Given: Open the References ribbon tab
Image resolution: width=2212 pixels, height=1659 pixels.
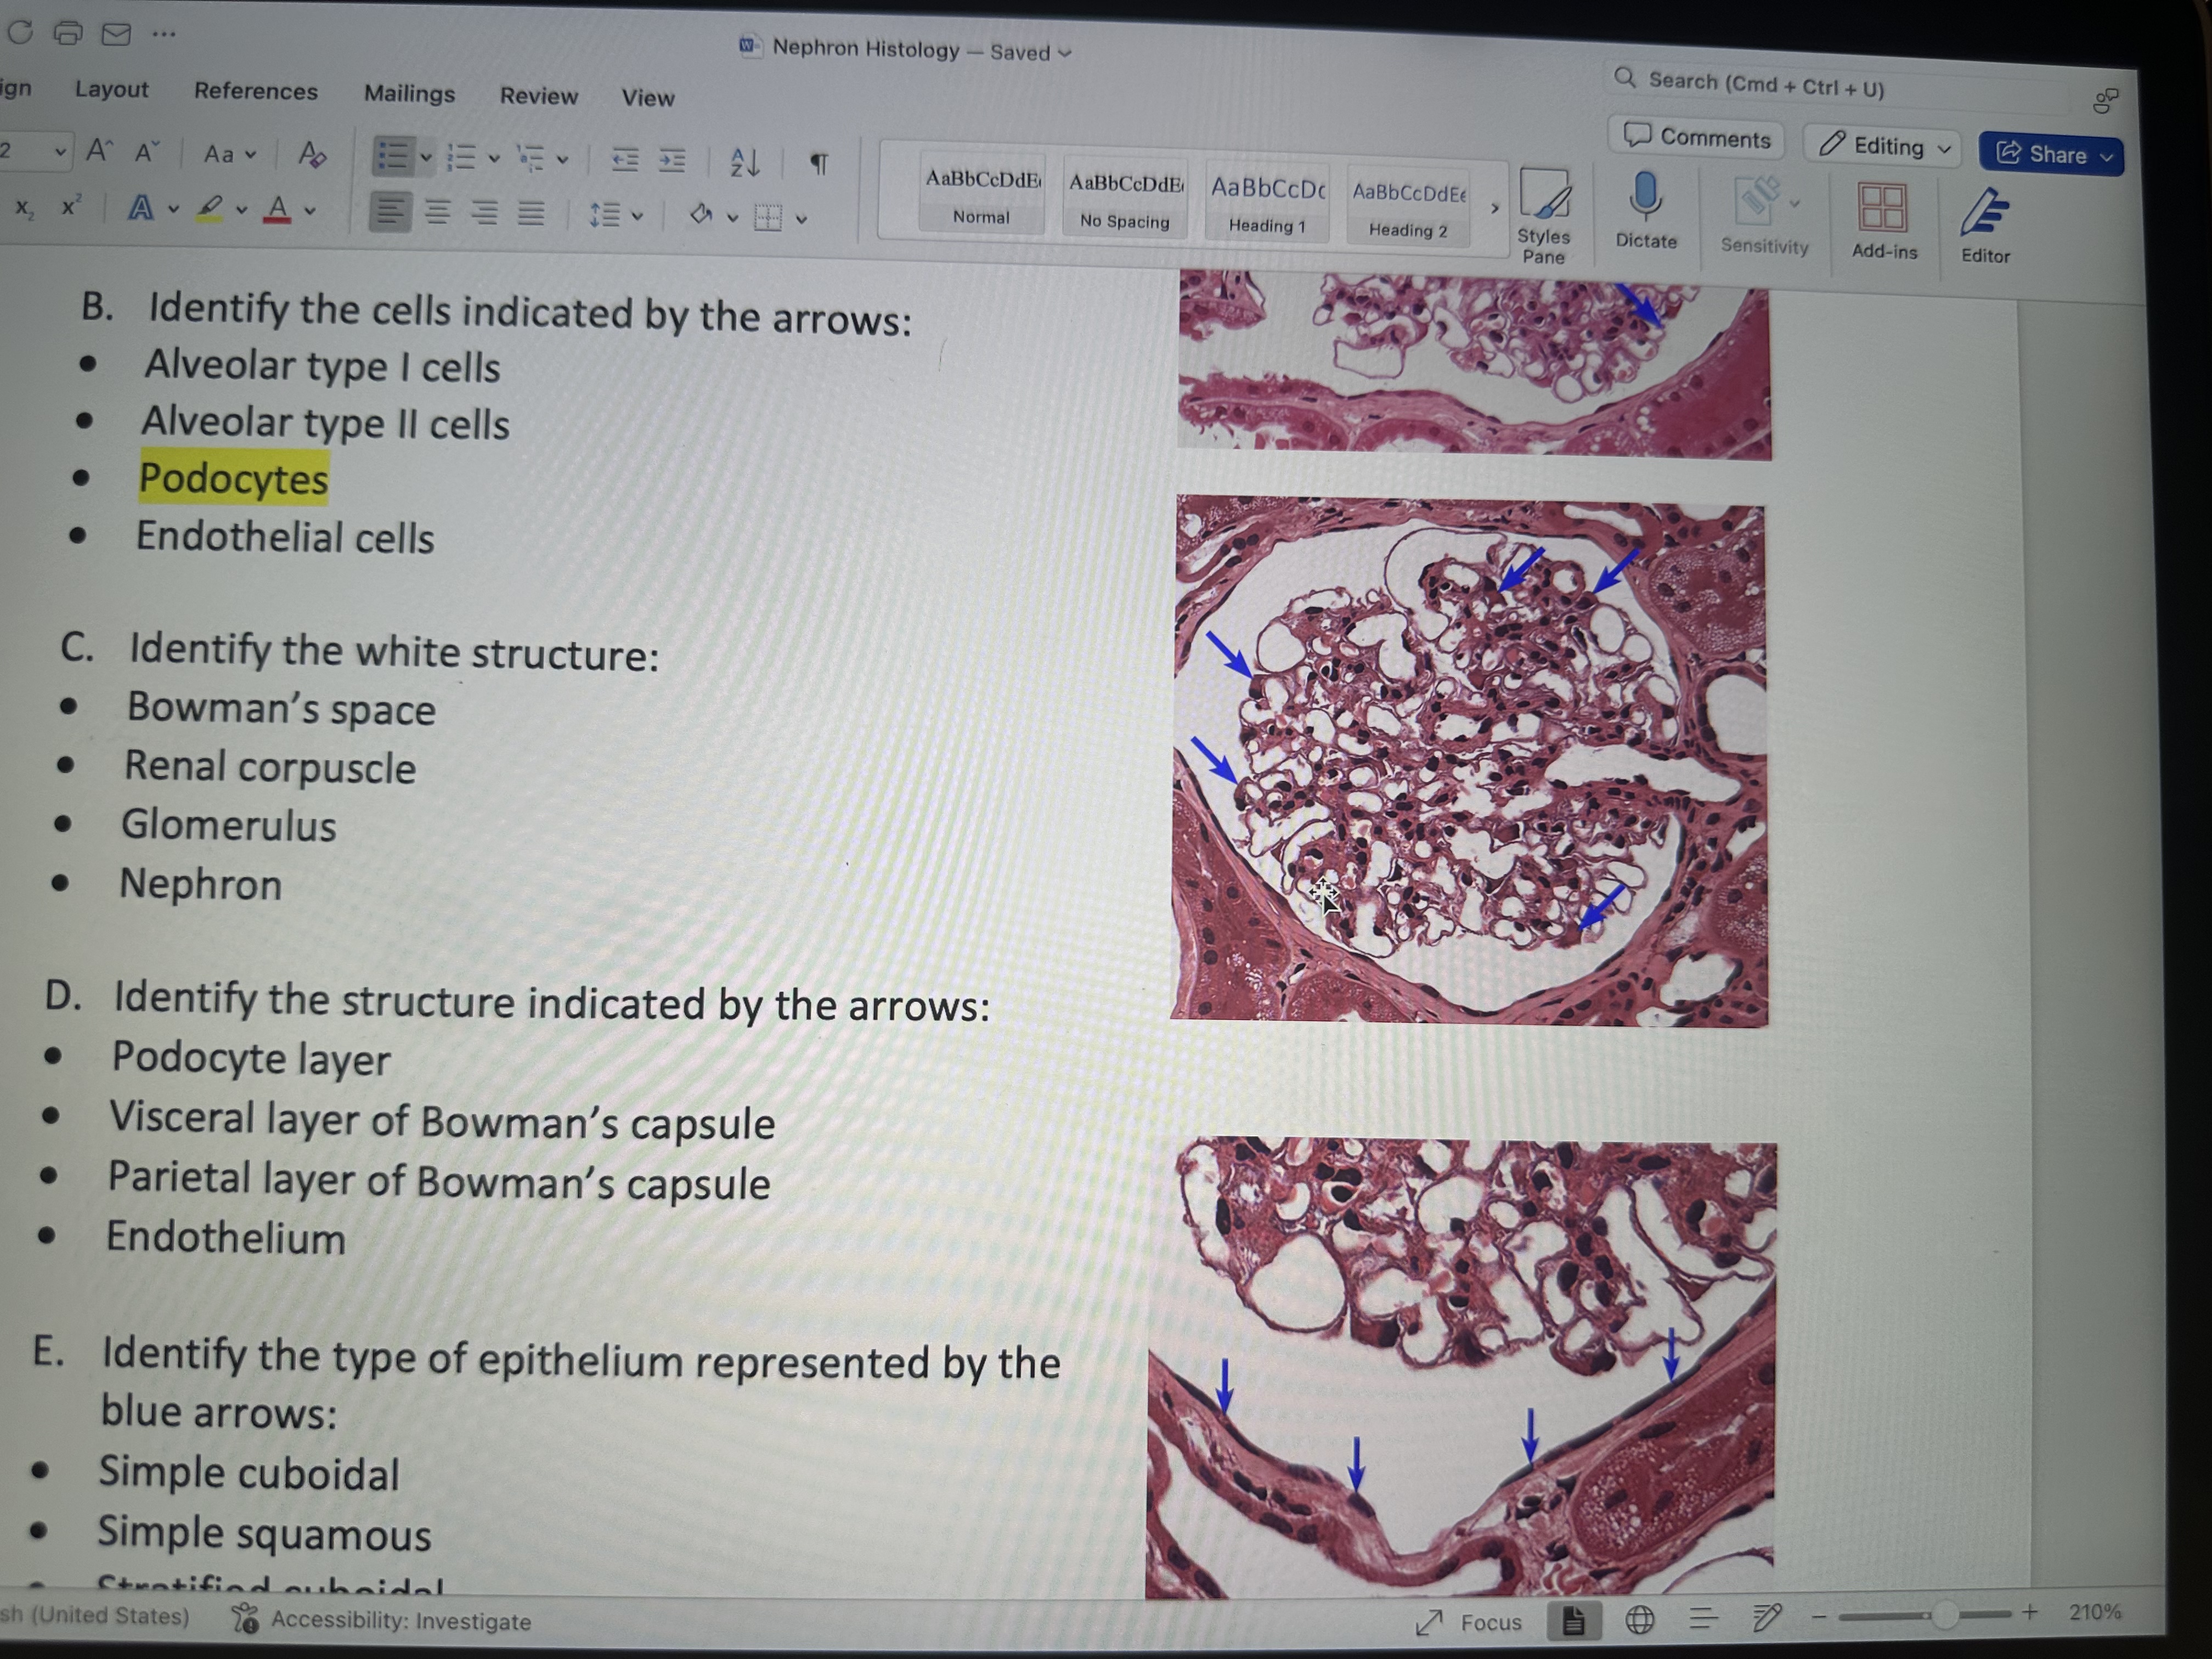Looking at the screenshot, I should tap(255, 91).
